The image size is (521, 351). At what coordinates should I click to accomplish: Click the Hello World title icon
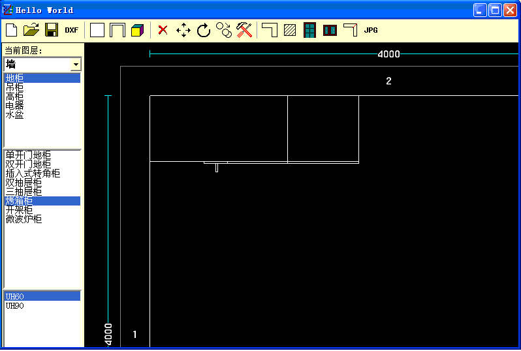tap(7, 10)
